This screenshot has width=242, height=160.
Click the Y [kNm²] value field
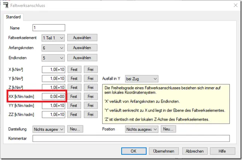(x=53, y=78)
